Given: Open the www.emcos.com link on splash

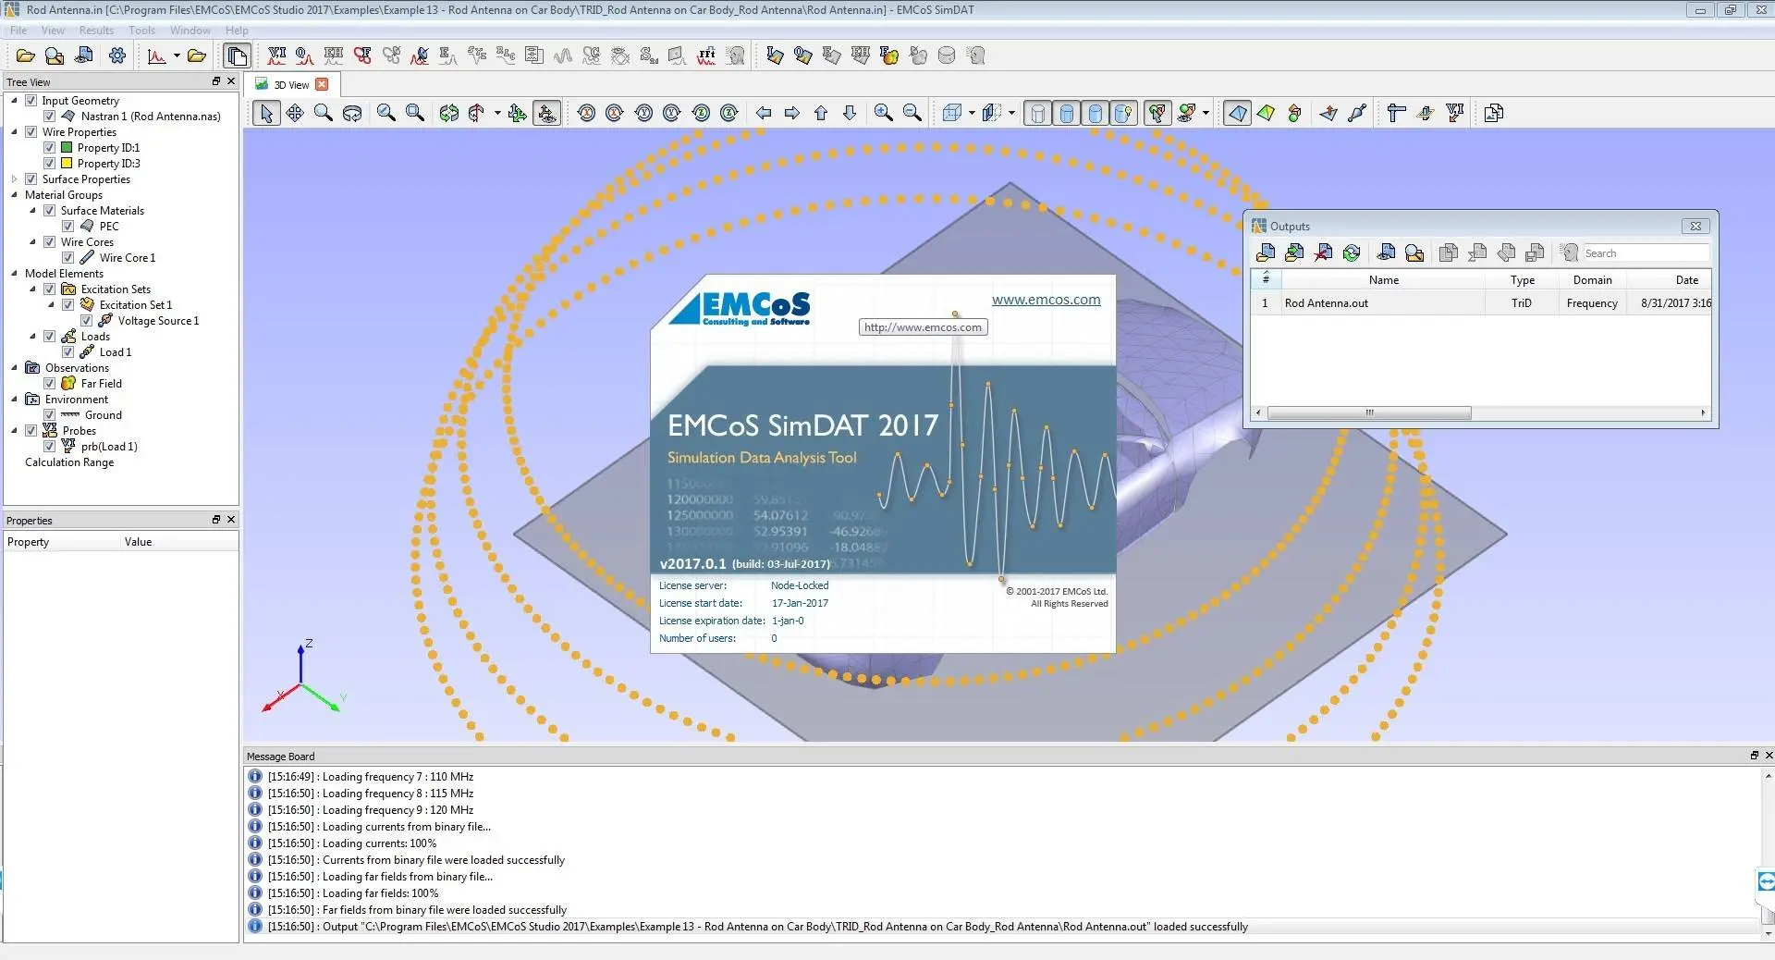Looking at the screenshot, I should (x=1046, y=300).
